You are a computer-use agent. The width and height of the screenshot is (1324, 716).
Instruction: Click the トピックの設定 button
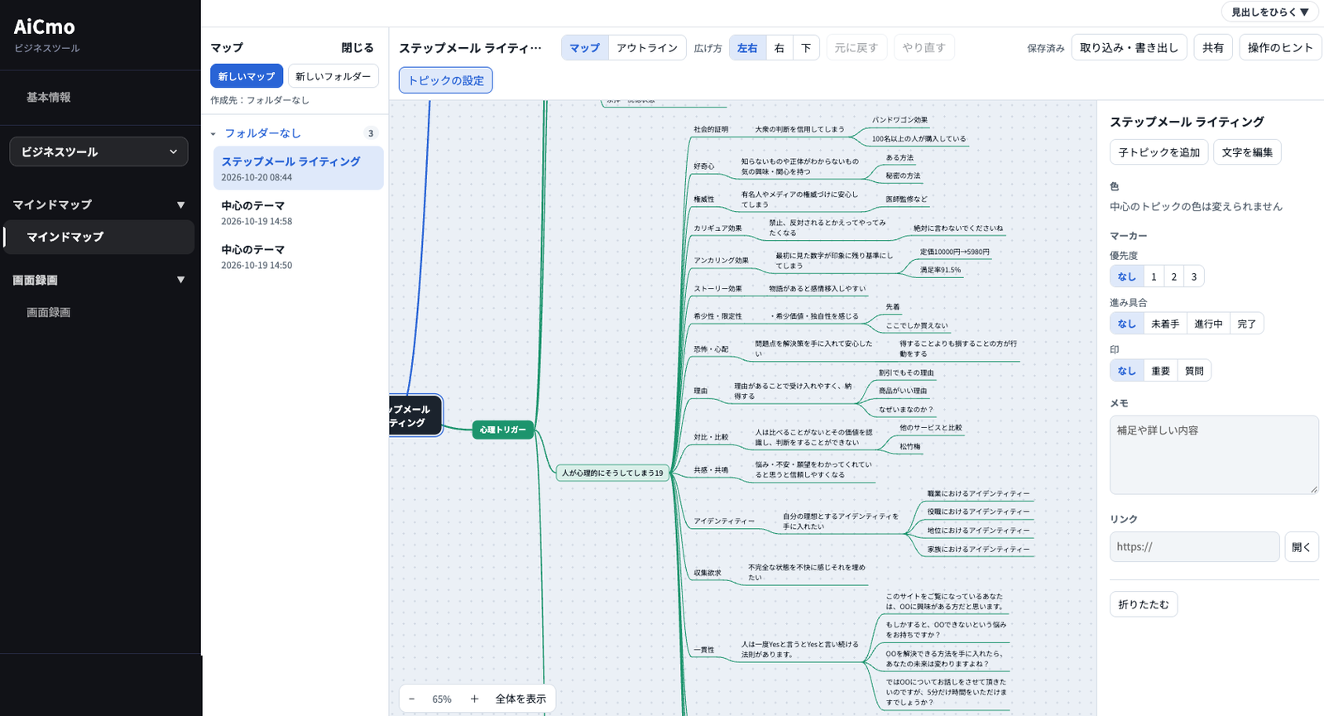click(446, 80)
